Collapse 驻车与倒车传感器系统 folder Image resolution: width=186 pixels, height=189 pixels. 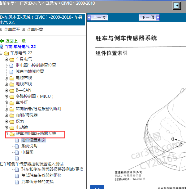pos(7,134)
